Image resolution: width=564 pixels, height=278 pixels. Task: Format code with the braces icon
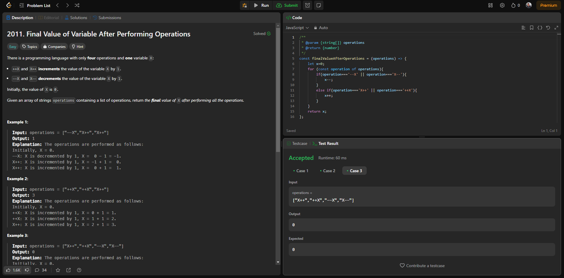coord(540,28)
